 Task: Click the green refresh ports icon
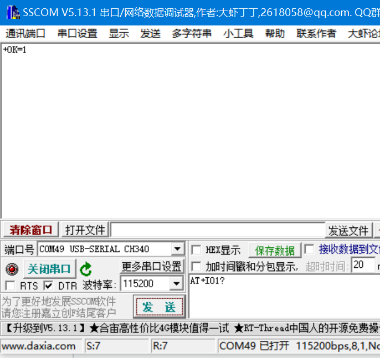pyautogui.click(x=86, y=269)
